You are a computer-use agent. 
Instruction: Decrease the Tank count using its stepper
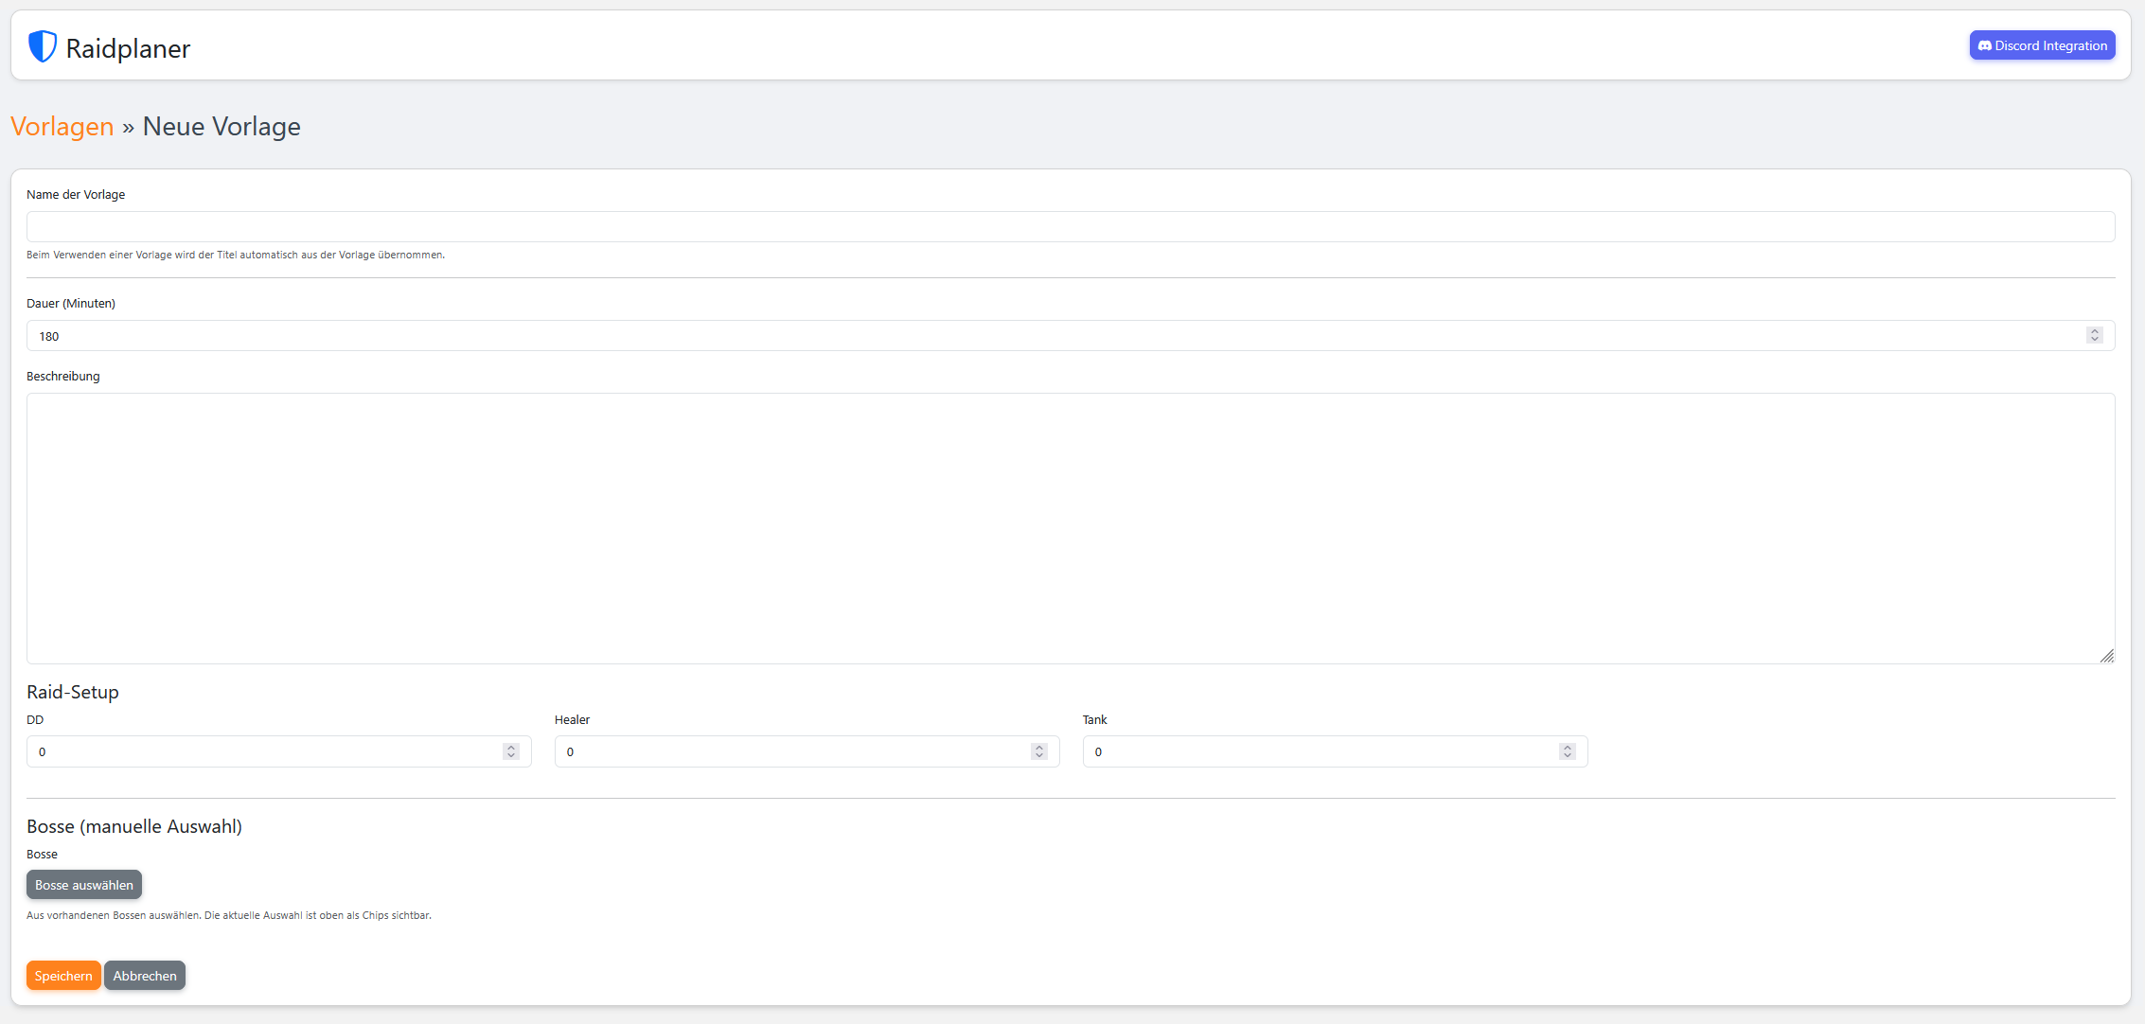tap(1568, 755)
